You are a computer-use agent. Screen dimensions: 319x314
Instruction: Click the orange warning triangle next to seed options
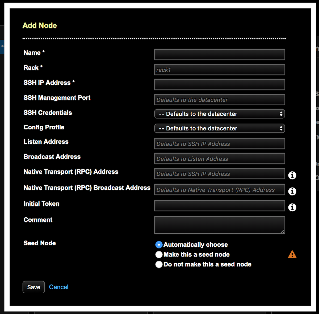292,254
